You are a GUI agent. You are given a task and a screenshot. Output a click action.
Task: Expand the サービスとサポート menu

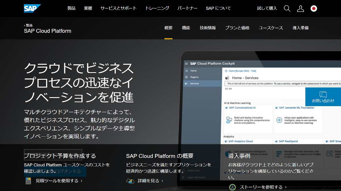pos(118,8)
